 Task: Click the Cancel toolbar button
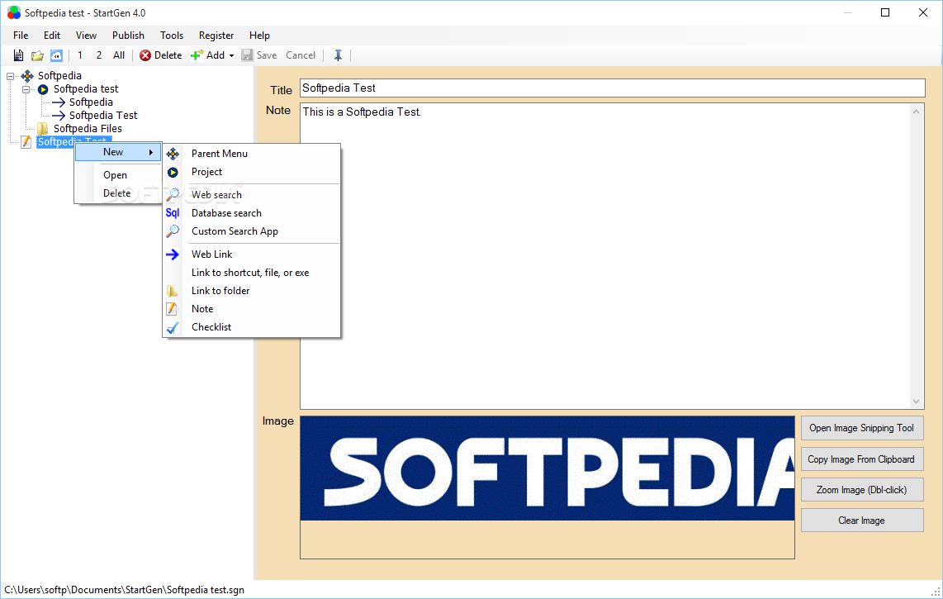300,55
